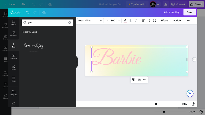Click the cloud sync status icon in the editor

44,12
